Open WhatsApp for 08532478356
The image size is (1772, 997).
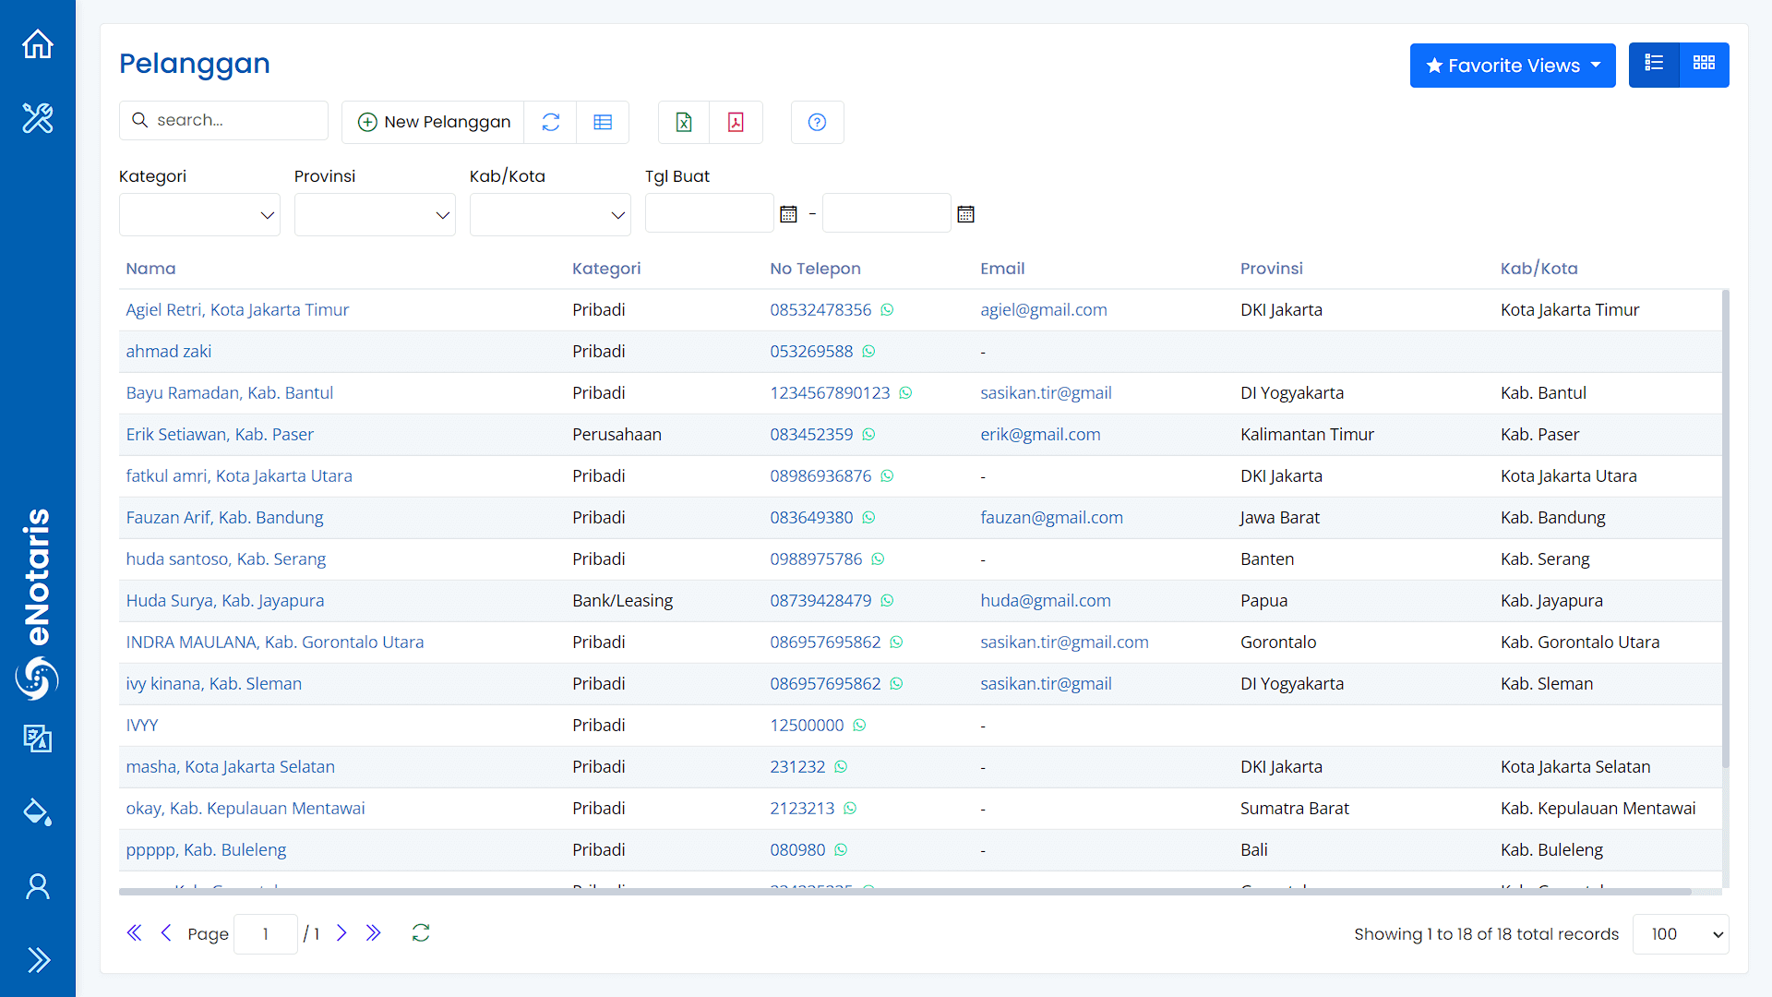887,310
